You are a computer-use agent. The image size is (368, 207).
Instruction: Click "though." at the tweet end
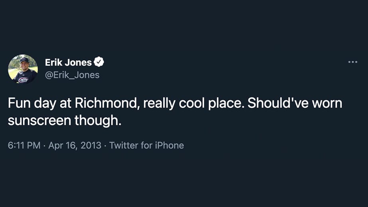click(98, 121)
